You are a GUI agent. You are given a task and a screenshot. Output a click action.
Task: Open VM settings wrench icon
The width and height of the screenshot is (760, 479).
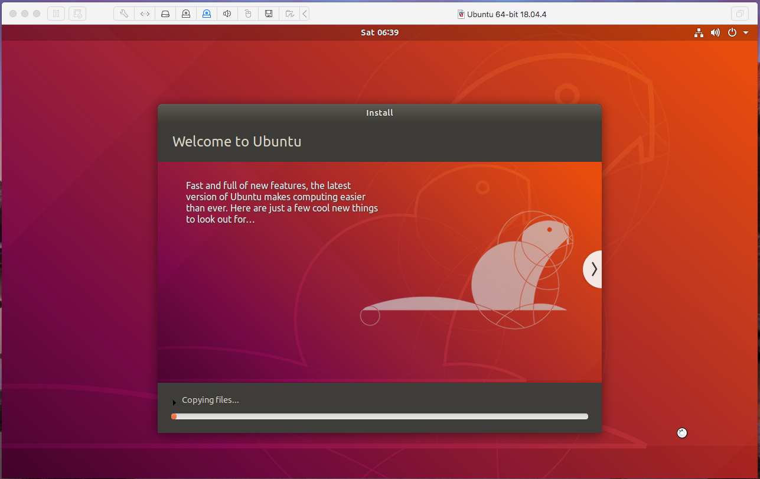(x=124, y=14)
